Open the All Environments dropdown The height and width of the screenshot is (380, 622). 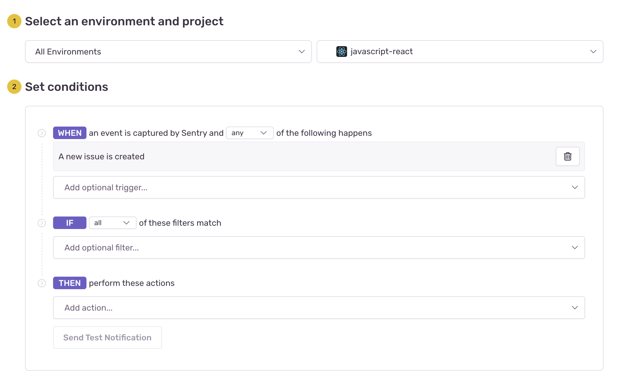[x=168, y=52]
